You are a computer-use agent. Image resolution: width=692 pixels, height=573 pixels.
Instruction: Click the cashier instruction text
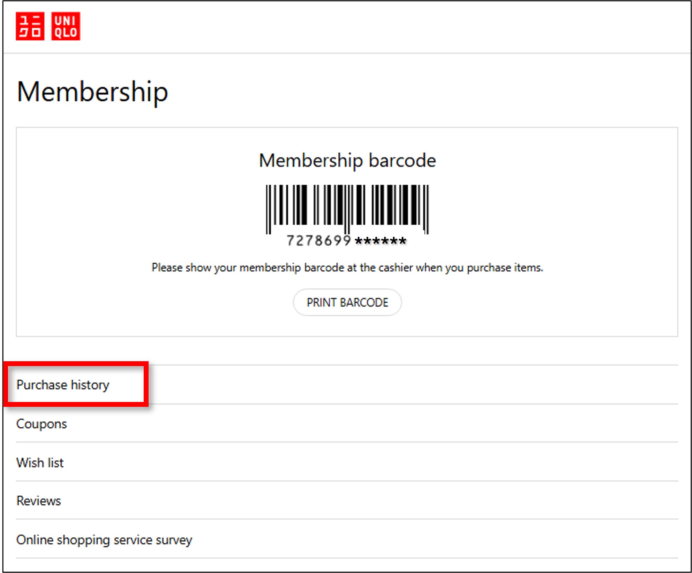tap(347, 268)
